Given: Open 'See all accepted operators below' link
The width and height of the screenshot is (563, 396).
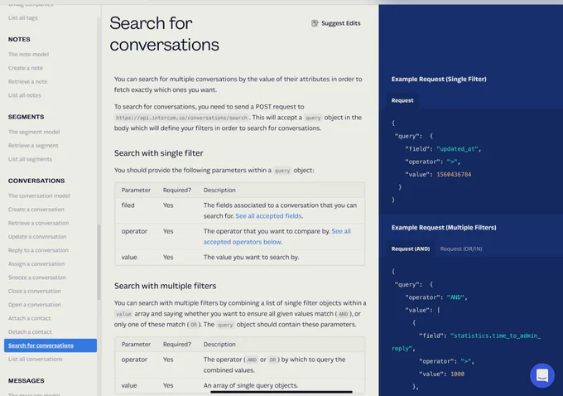Looking at the screenshot, I should [x=277, y=236].
